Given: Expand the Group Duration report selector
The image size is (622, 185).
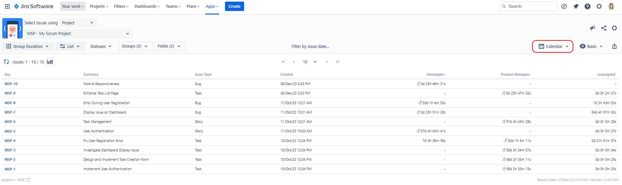Looking at the screenshot, I should 27,46.
